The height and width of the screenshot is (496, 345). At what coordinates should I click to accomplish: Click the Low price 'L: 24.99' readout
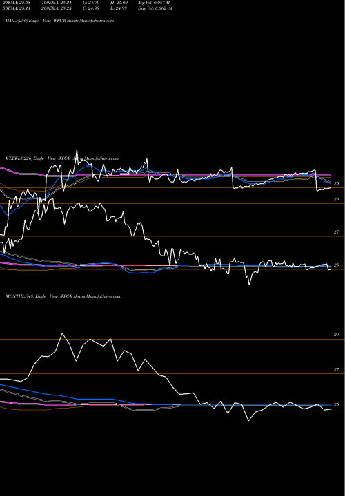point(119,8)
